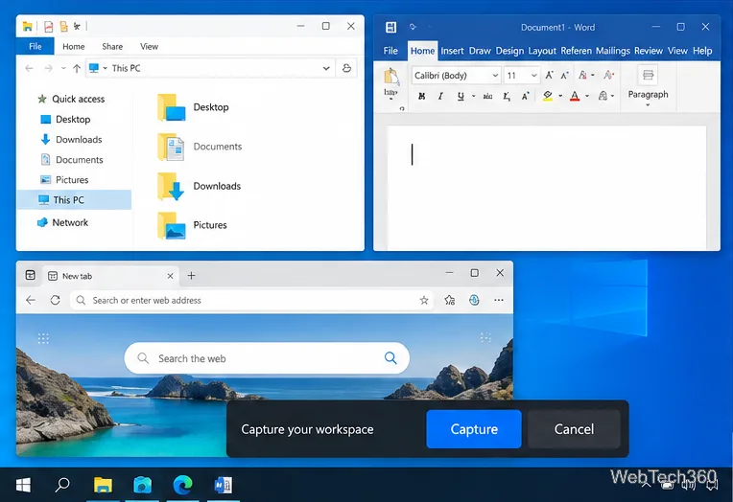The width and height of the screenshot is (733, 502).
Task: Click Underline icon in Word ribbon
Action: pyautogui.click(x=461, y=96)
